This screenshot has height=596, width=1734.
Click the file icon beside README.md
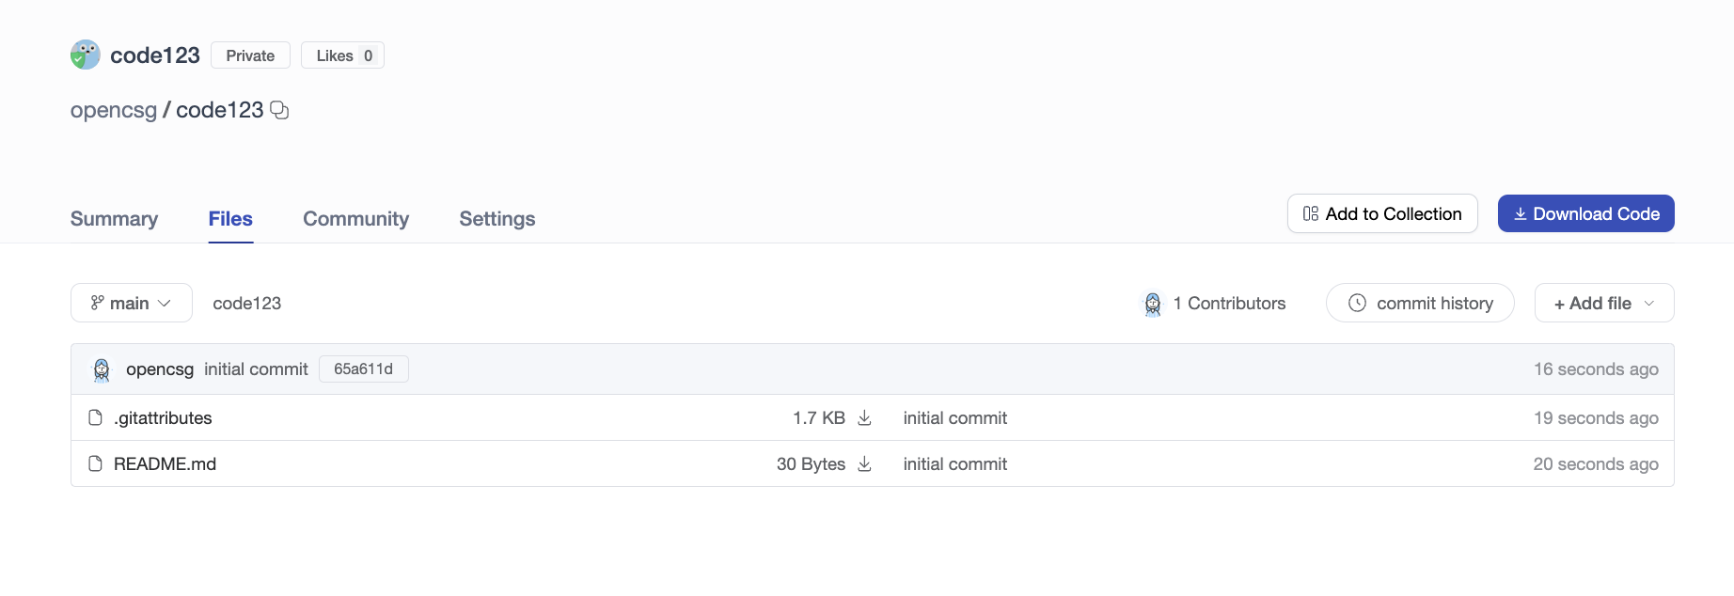94,463
